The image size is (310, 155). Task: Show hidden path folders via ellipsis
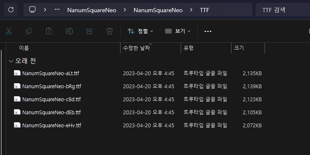[x=57, y=10]
